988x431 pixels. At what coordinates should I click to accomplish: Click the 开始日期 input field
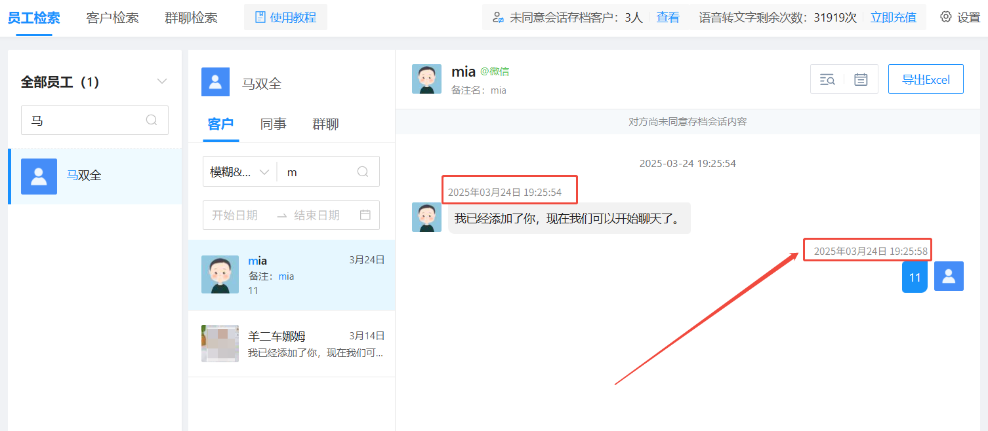235,216
